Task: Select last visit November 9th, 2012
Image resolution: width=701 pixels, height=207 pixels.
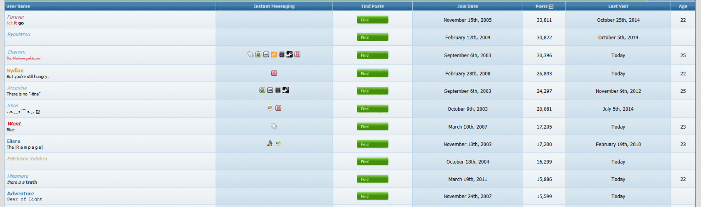Action: [618, 91]
